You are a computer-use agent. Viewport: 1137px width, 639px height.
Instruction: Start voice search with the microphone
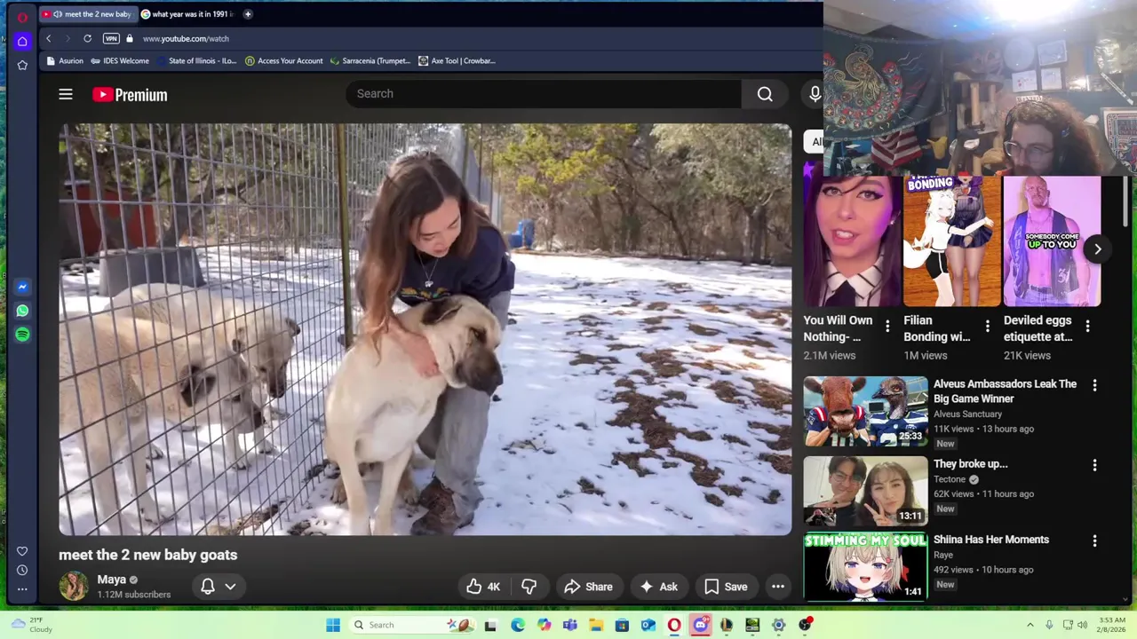point(815,94)
